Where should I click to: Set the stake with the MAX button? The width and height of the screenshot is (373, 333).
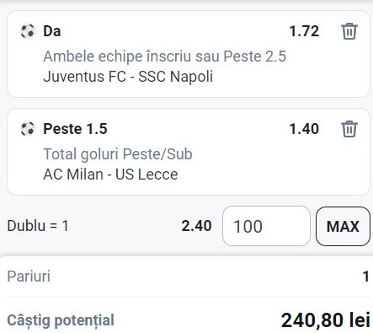pyautogui.click(x=343, y=226)
